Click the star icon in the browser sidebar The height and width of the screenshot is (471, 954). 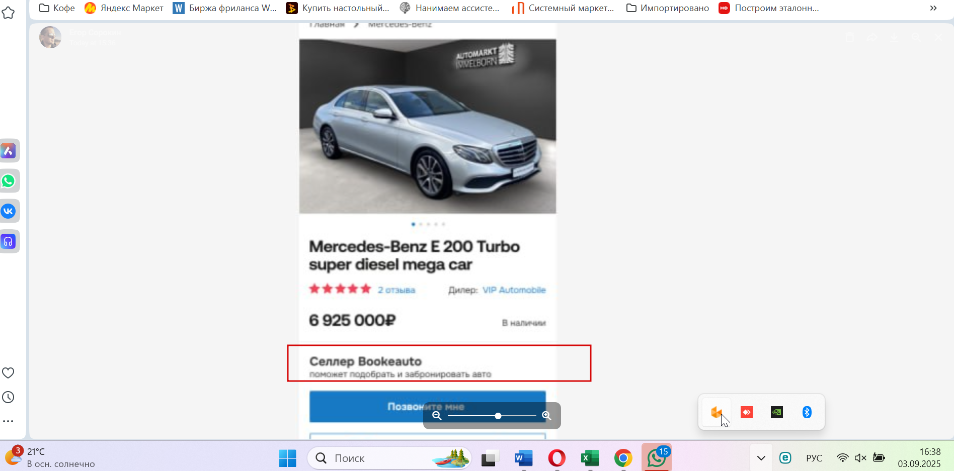pos(8,13)
